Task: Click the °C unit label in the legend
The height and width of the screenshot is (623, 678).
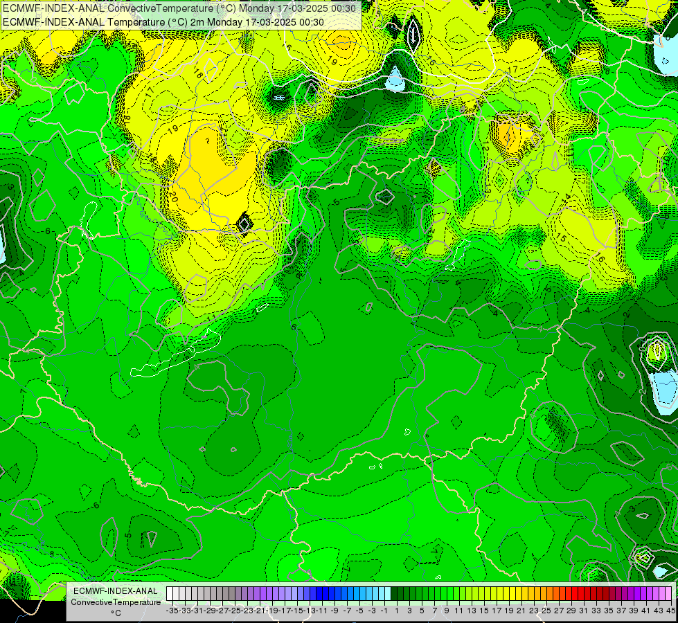Action: (x=116, y=613)
